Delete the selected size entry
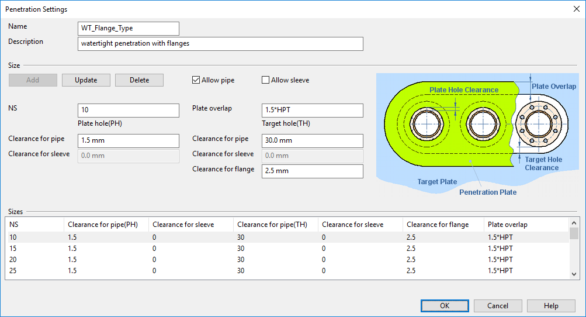 click(x=139, y=80)
